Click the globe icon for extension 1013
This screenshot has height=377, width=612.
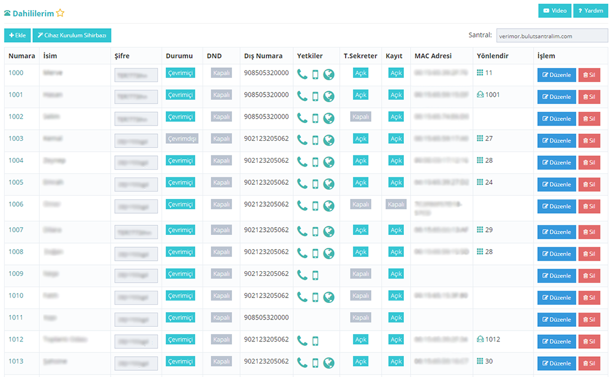[x=329, y=362]
